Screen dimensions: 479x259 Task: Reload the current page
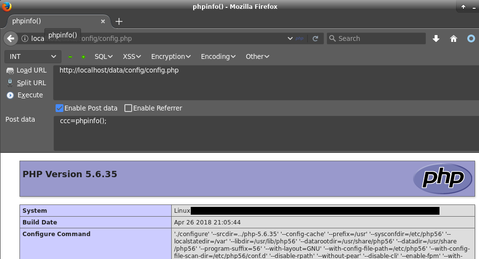[315, 38]
